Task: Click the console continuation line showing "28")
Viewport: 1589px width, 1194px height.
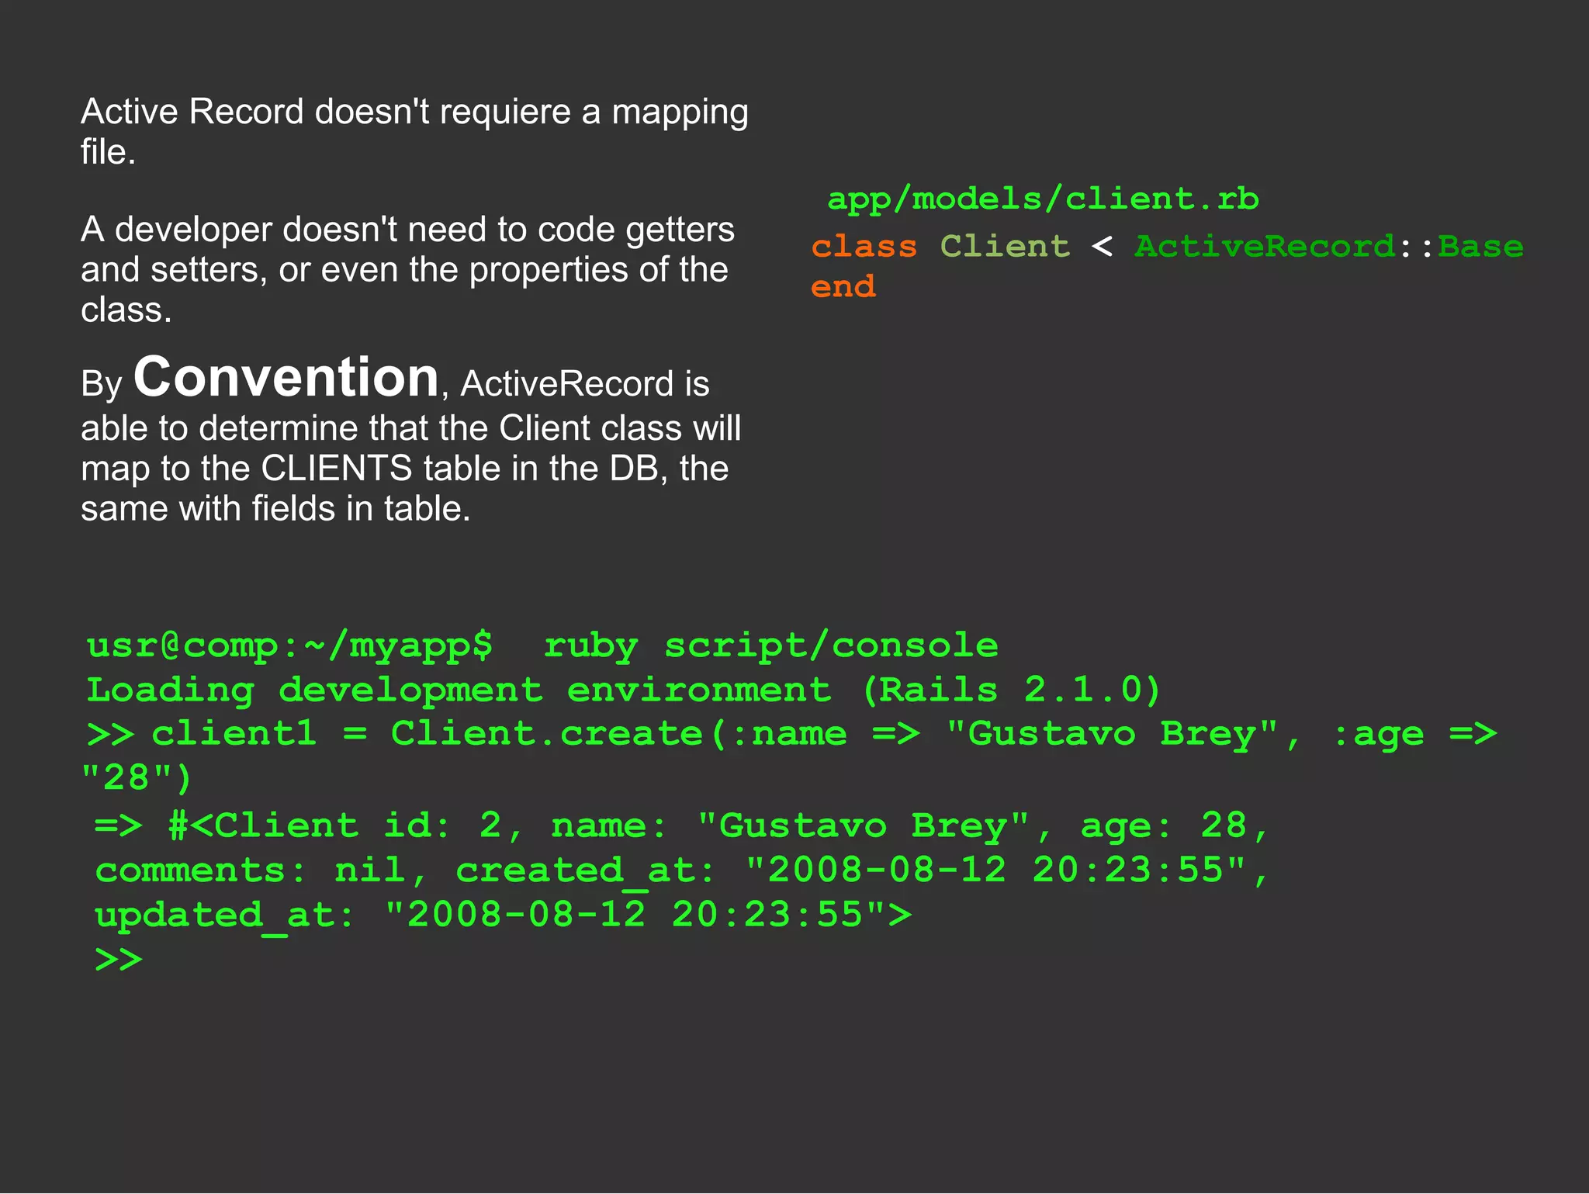Action: 137,777
